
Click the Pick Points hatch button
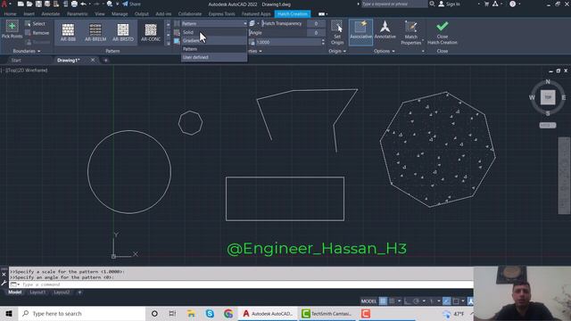coord(12,29)
